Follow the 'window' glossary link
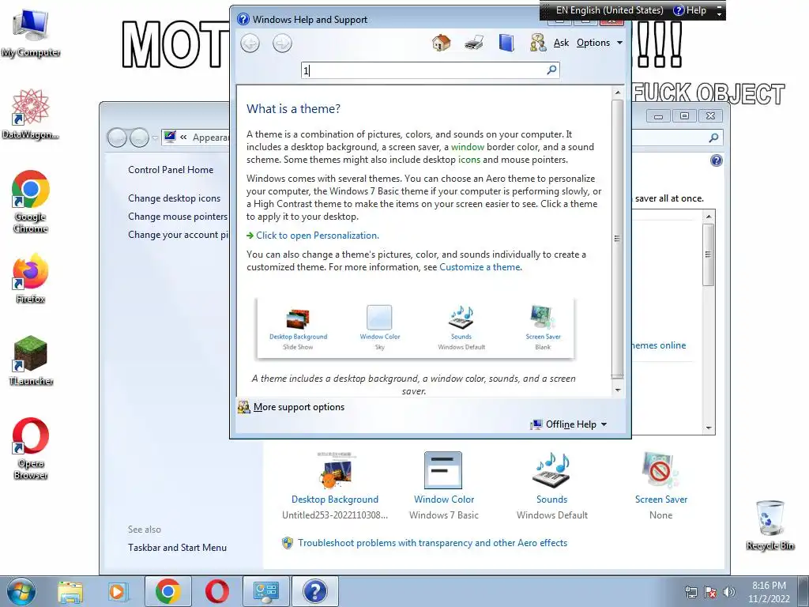 pos(468,147)
